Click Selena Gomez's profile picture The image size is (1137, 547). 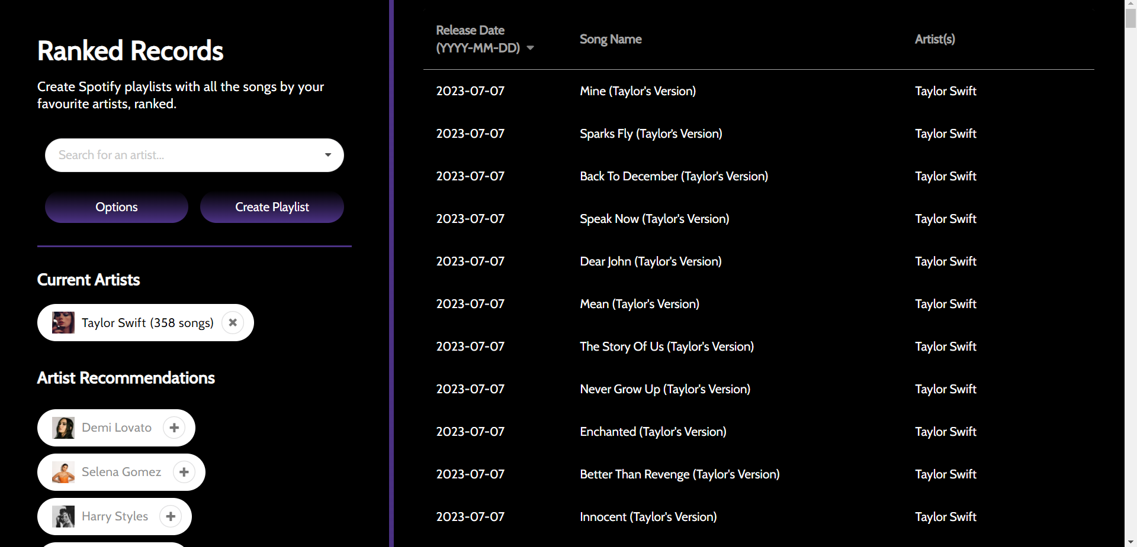pyautogui.click(x=63, y=472)
